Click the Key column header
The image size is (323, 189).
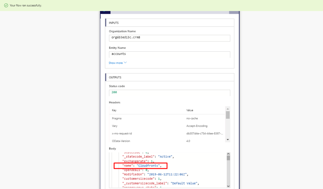click(114, 110)
